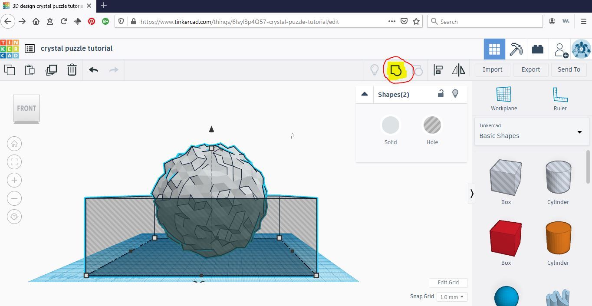Open the Bricks mode

tap(538, 49)
